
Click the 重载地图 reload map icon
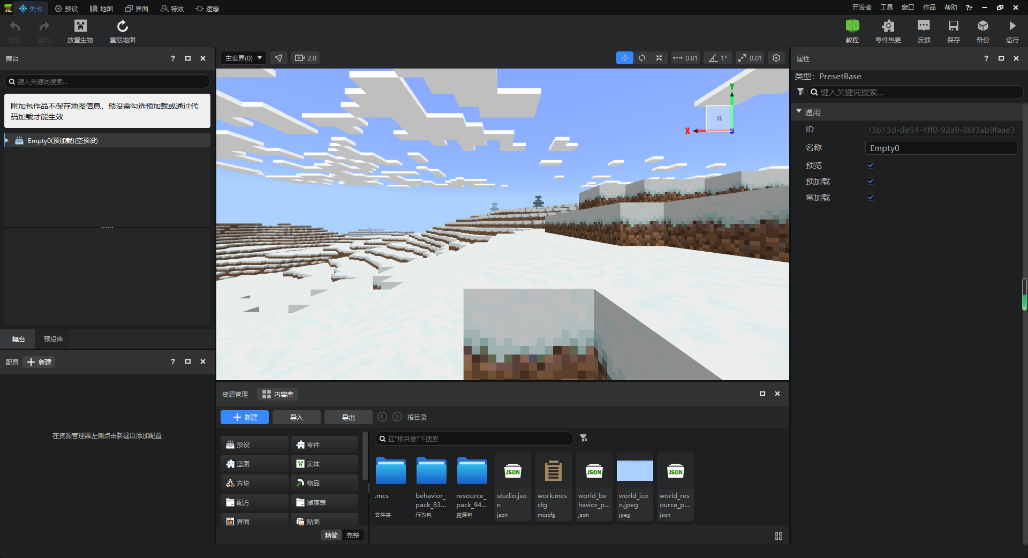coord(122,26)
